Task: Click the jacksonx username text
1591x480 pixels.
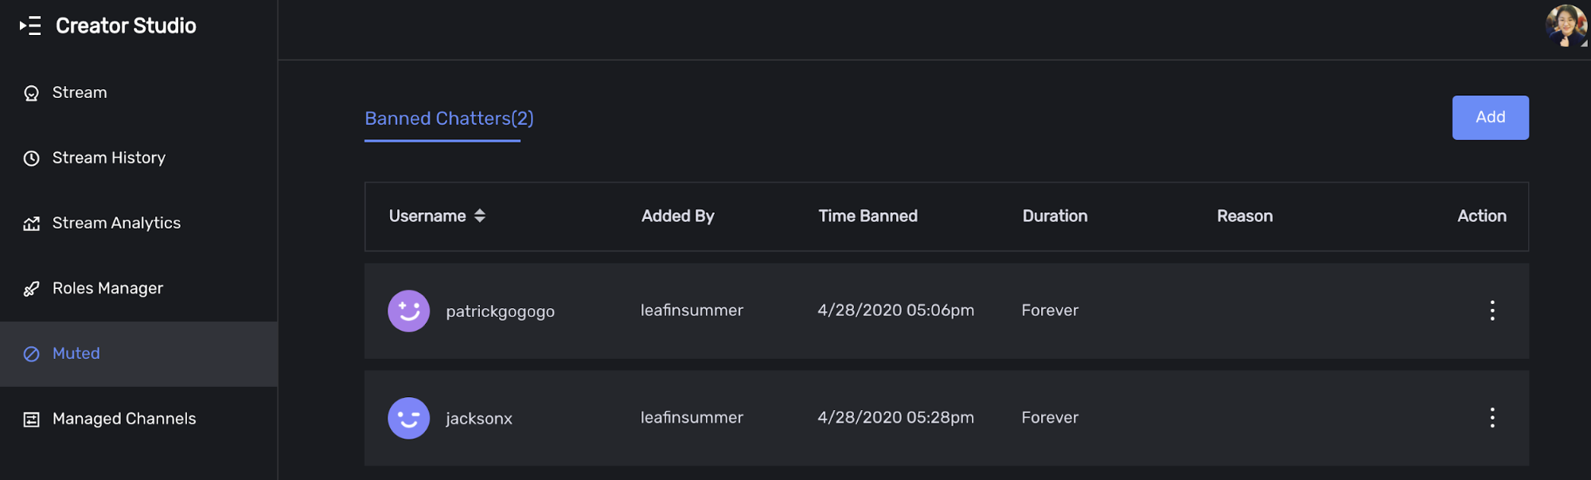Action: point(478,419)
